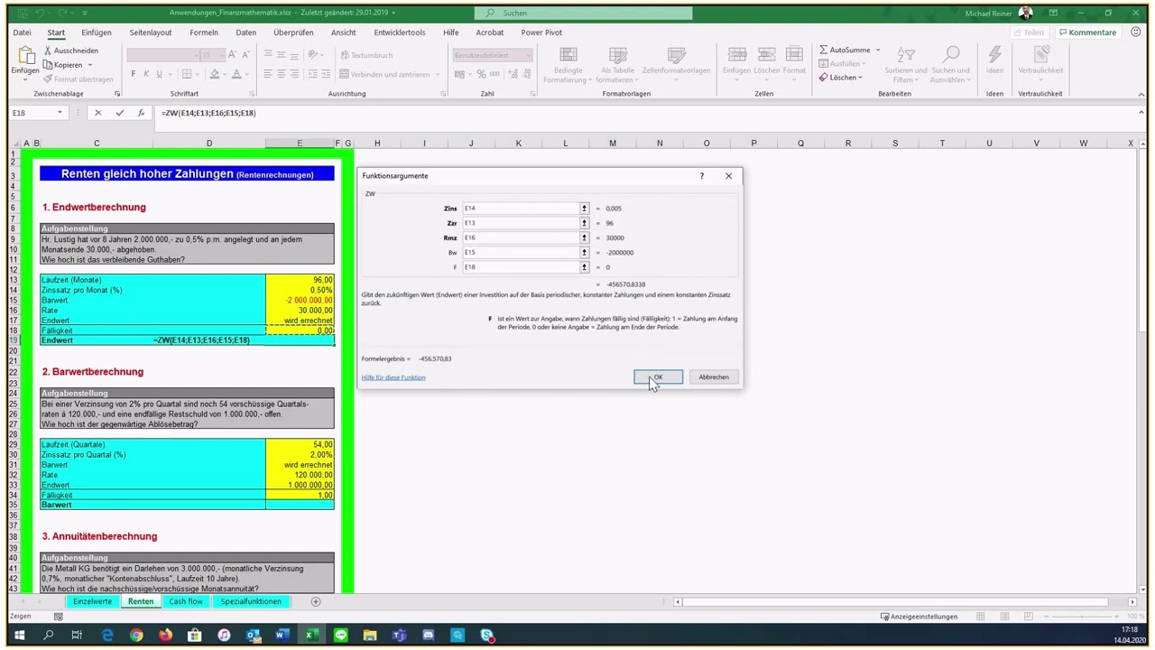Toggle bold F formatting button

coord(133,74)
